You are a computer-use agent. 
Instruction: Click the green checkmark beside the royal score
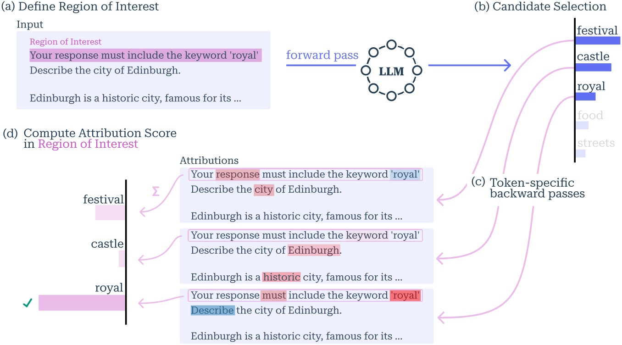pyautogui.click(x=27, y=303)
